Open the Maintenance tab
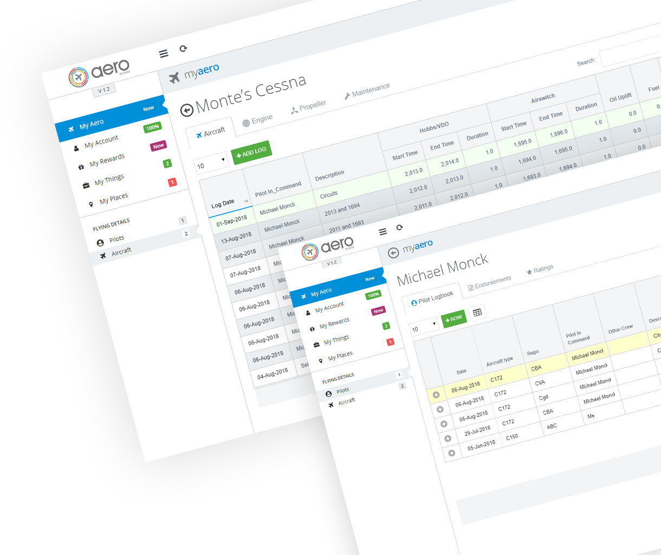Viewport: 661px width, 555px height. pyautogui.click(x=367, y=91)
